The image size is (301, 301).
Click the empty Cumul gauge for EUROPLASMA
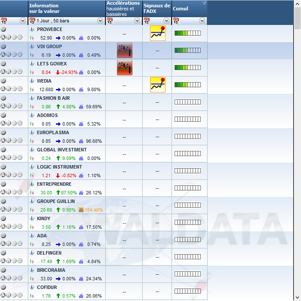point(188,136)
